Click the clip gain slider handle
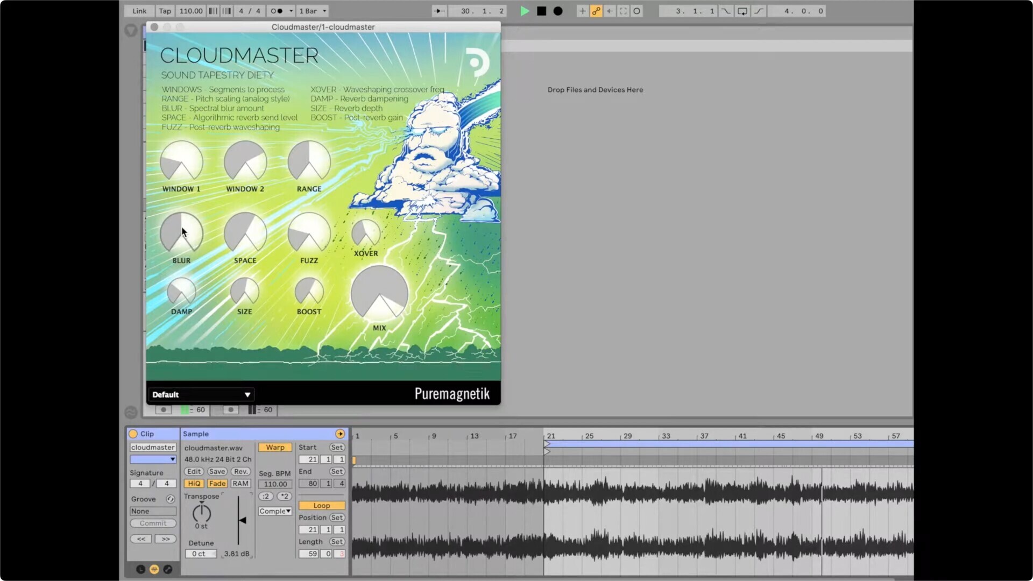 243,520
